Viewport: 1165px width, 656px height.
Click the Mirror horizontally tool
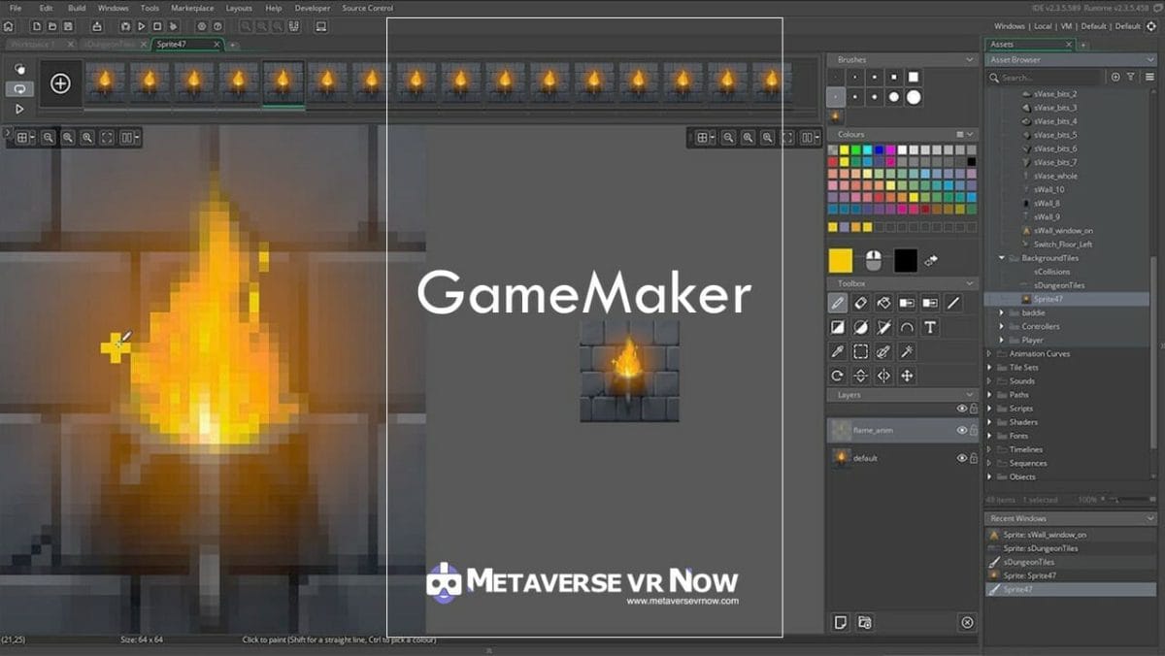(883, 376)
